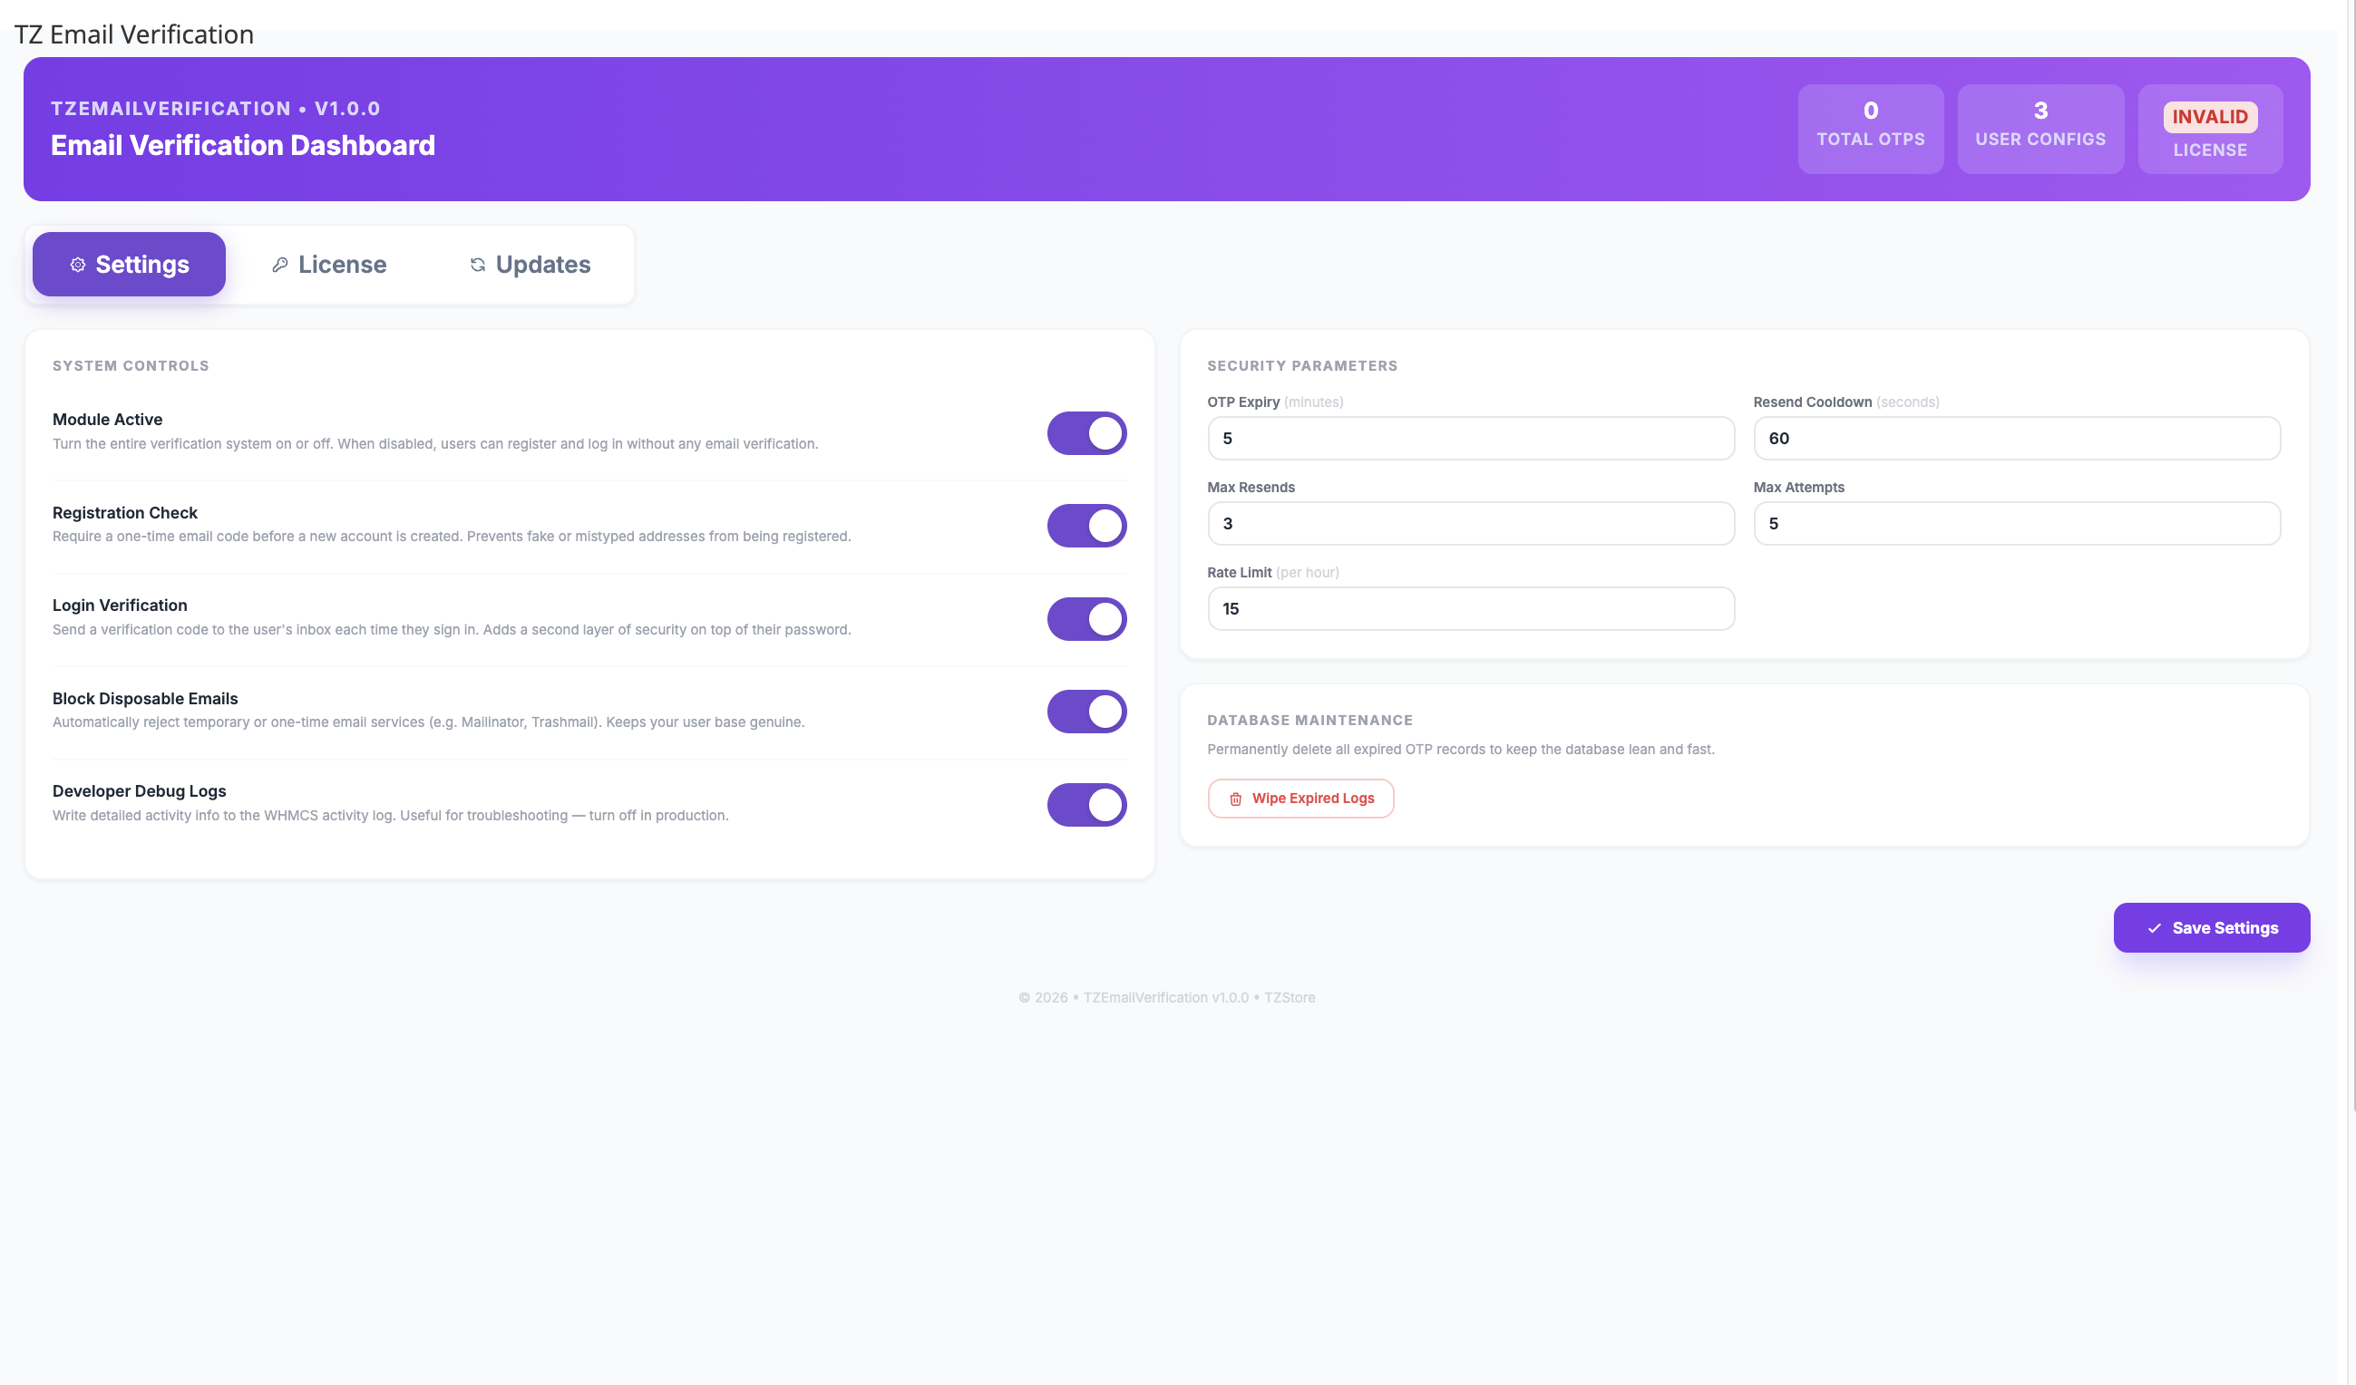Disable Login Verification
Screen dimensions: 2356x1385
click(x=1086, y=619)
